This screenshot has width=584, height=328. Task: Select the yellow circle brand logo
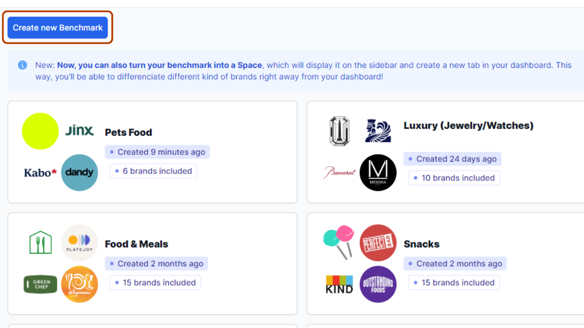coord(41,131)
